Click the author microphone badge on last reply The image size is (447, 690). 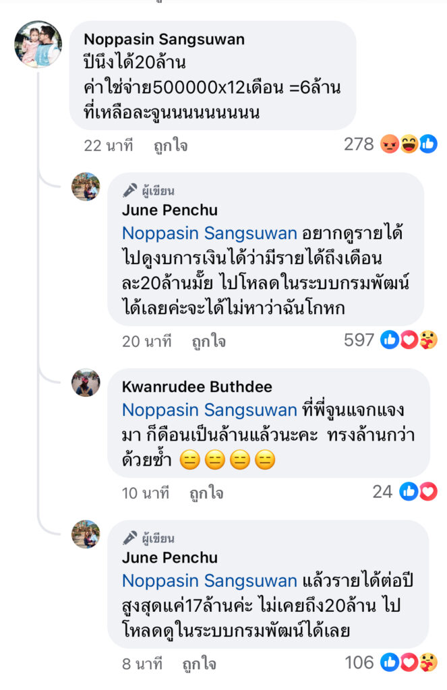(129, 538)
